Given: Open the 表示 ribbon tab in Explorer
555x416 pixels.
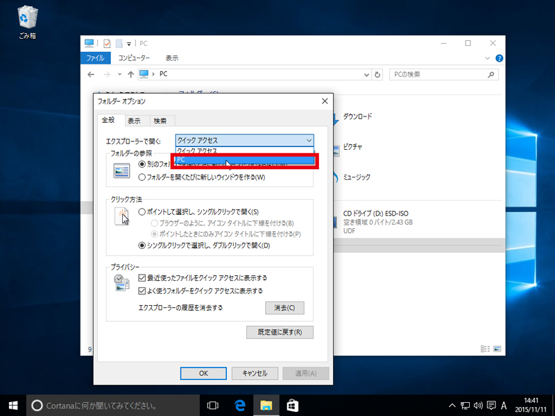Looking at the screenshot, I should click(172, 58).
